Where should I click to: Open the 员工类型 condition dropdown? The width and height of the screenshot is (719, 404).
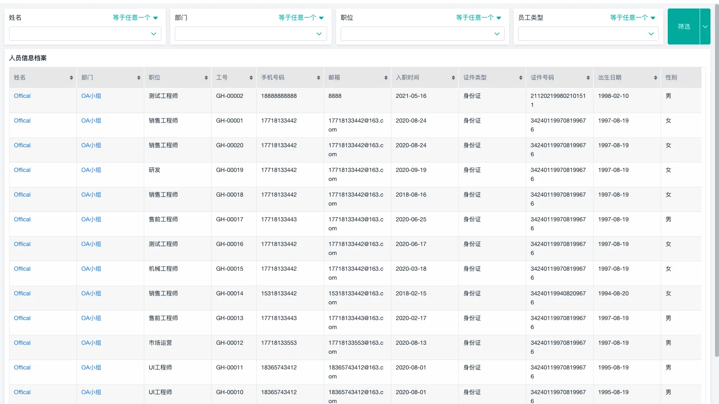tap(633, 18)
